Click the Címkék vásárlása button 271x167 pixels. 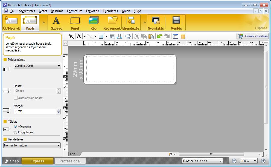(x=252, y=36)
